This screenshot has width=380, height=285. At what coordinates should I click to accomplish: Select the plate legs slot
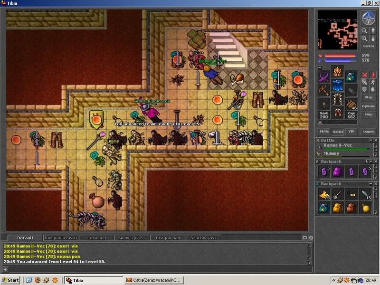[337, 99]
